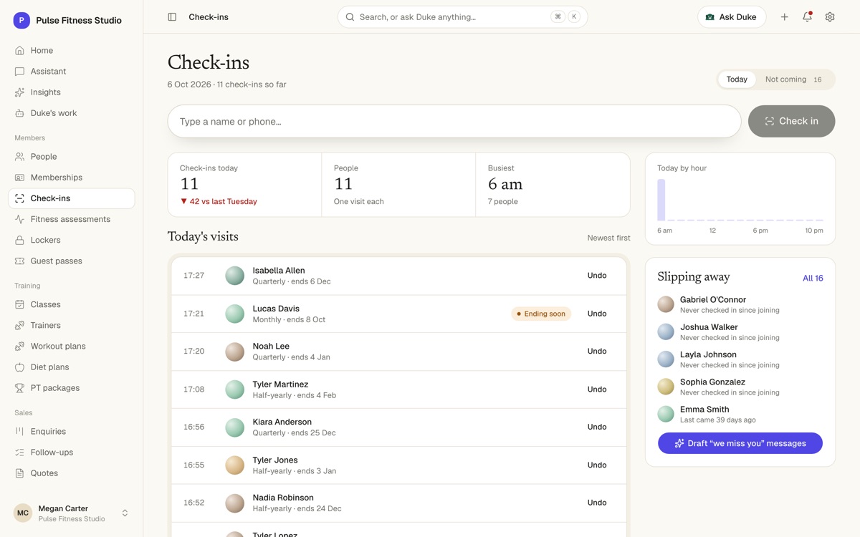Open Trainers icon in sidebar
Image resolution: width=860 pixels, height=537 pixels.
[19, 325]
